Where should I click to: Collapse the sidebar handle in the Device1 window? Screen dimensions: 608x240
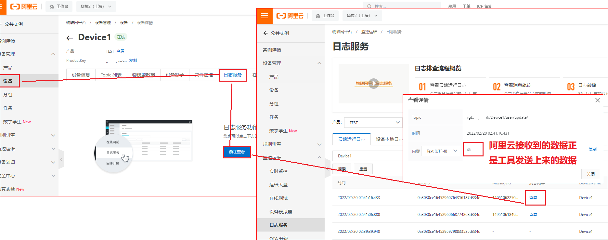pyautogui.click(x=61, y=159)
